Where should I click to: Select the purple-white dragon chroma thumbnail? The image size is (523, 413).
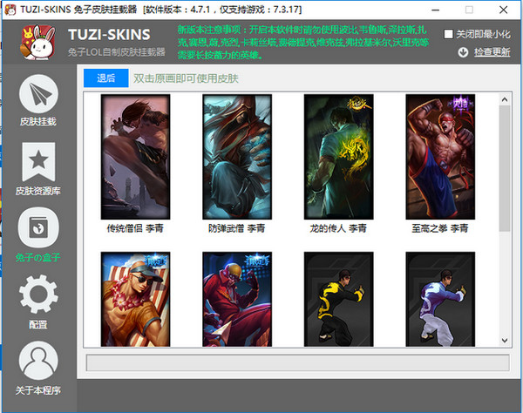pos(440,299)
